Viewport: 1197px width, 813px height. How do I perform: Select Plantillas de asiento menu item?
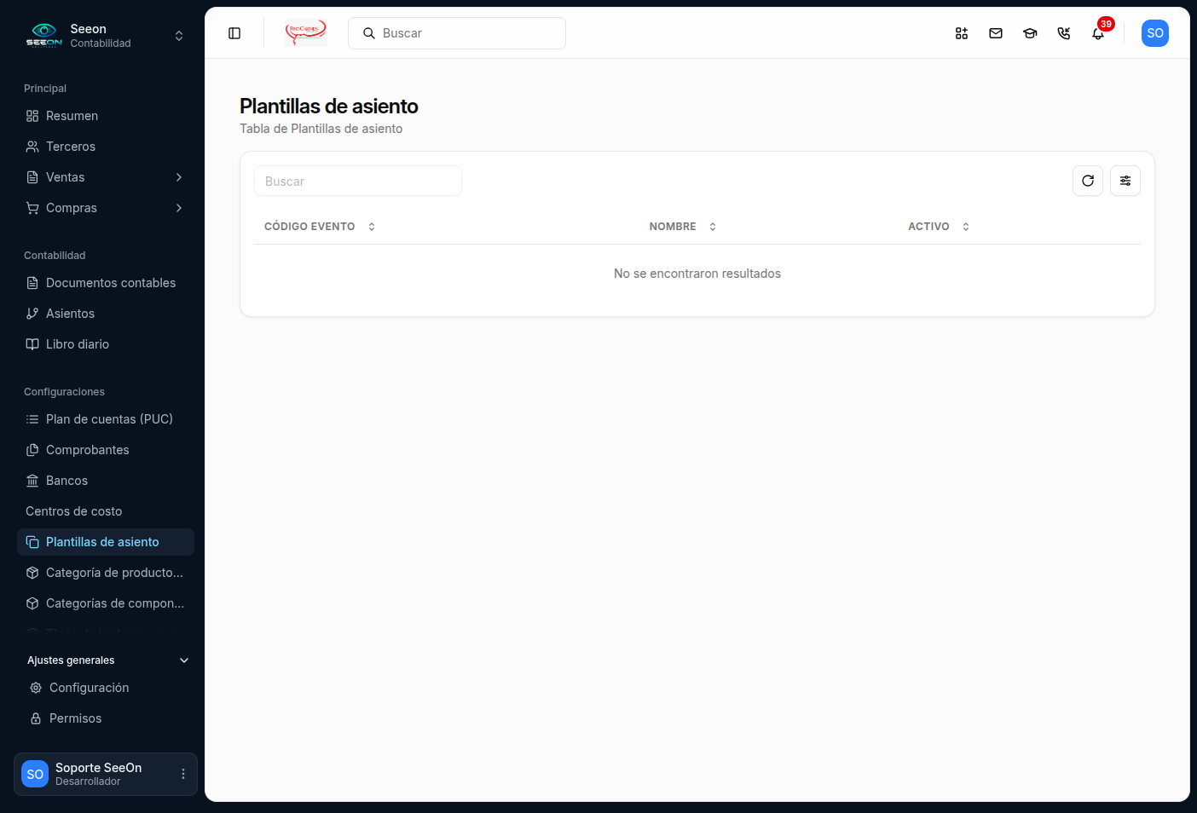pos(106,542)
